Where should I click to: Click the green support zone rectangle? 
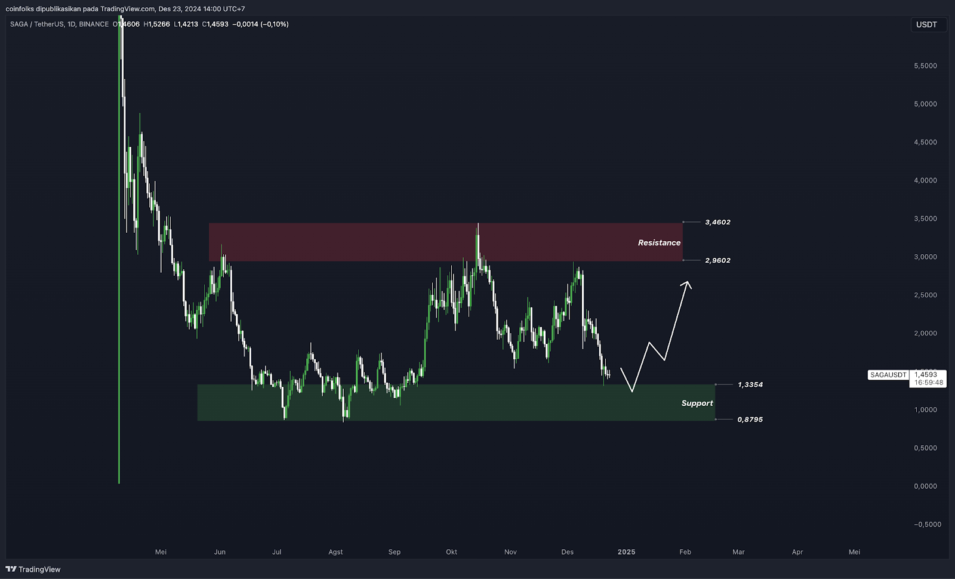point(456,403)
